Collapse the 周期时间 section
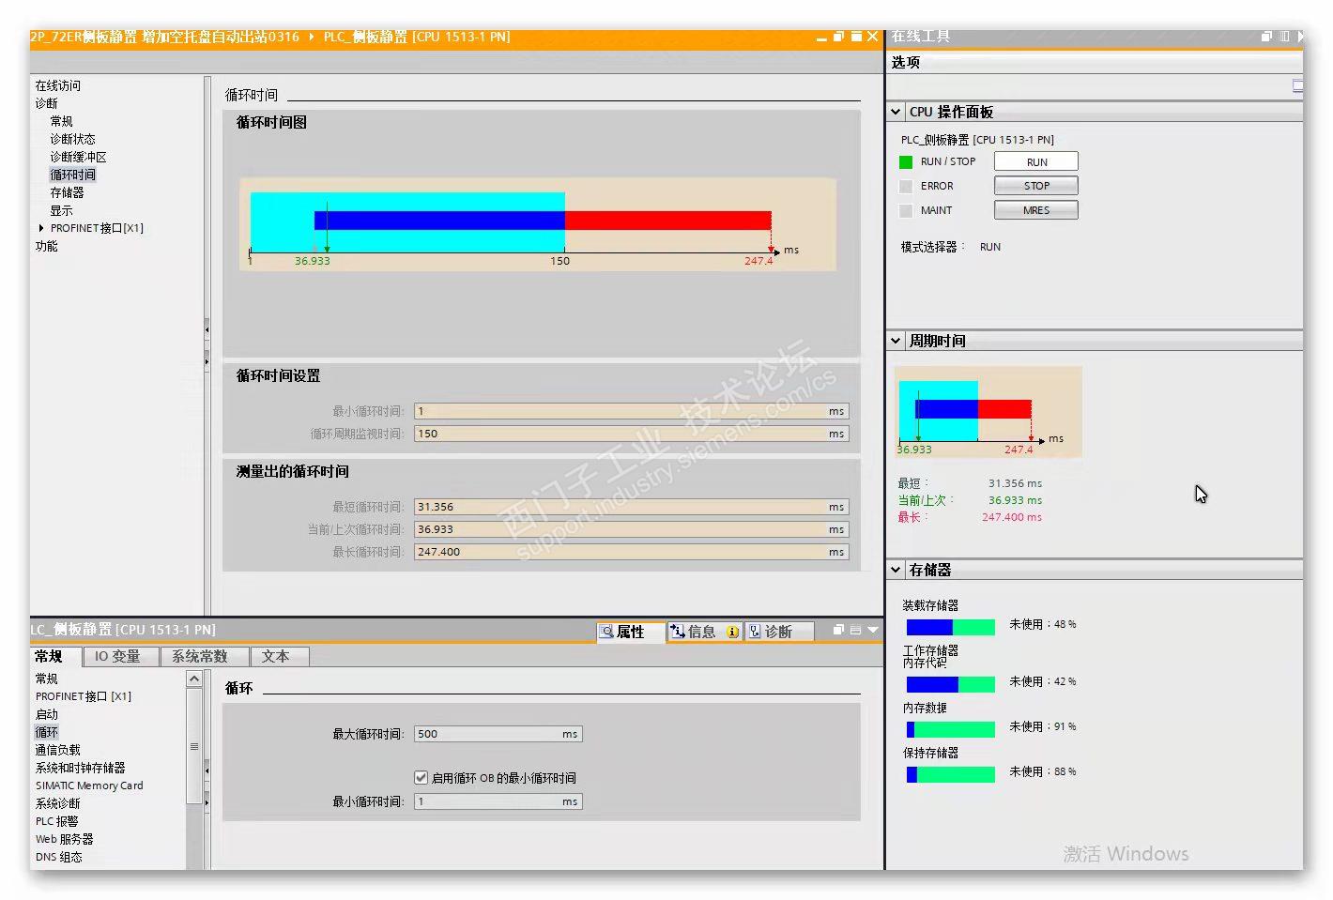 coord(896,341)
